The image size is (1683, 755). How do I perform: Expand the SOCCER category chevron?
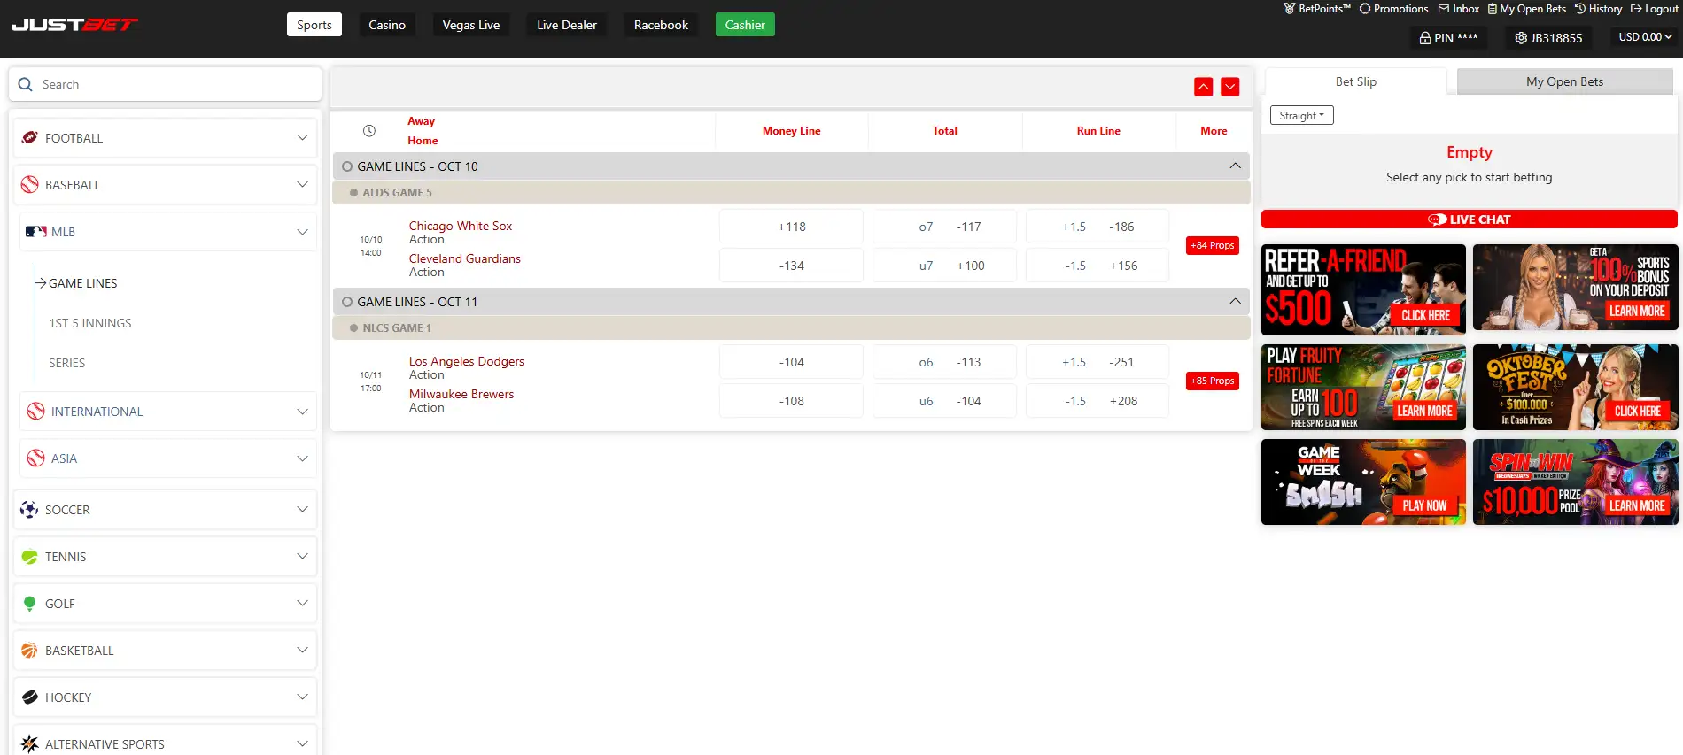(x=302, y=509)
